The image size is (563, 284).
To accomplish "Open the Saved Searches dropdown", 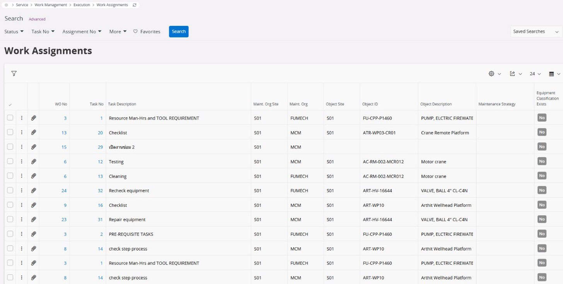I will pyautogui.click(x=536, y=32).
